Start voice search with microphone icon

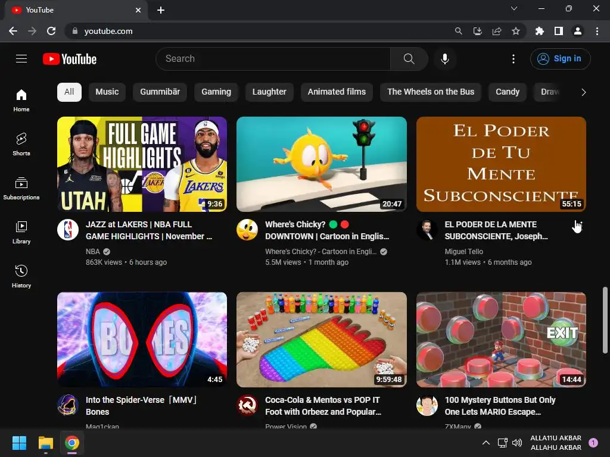coord(444,59)
